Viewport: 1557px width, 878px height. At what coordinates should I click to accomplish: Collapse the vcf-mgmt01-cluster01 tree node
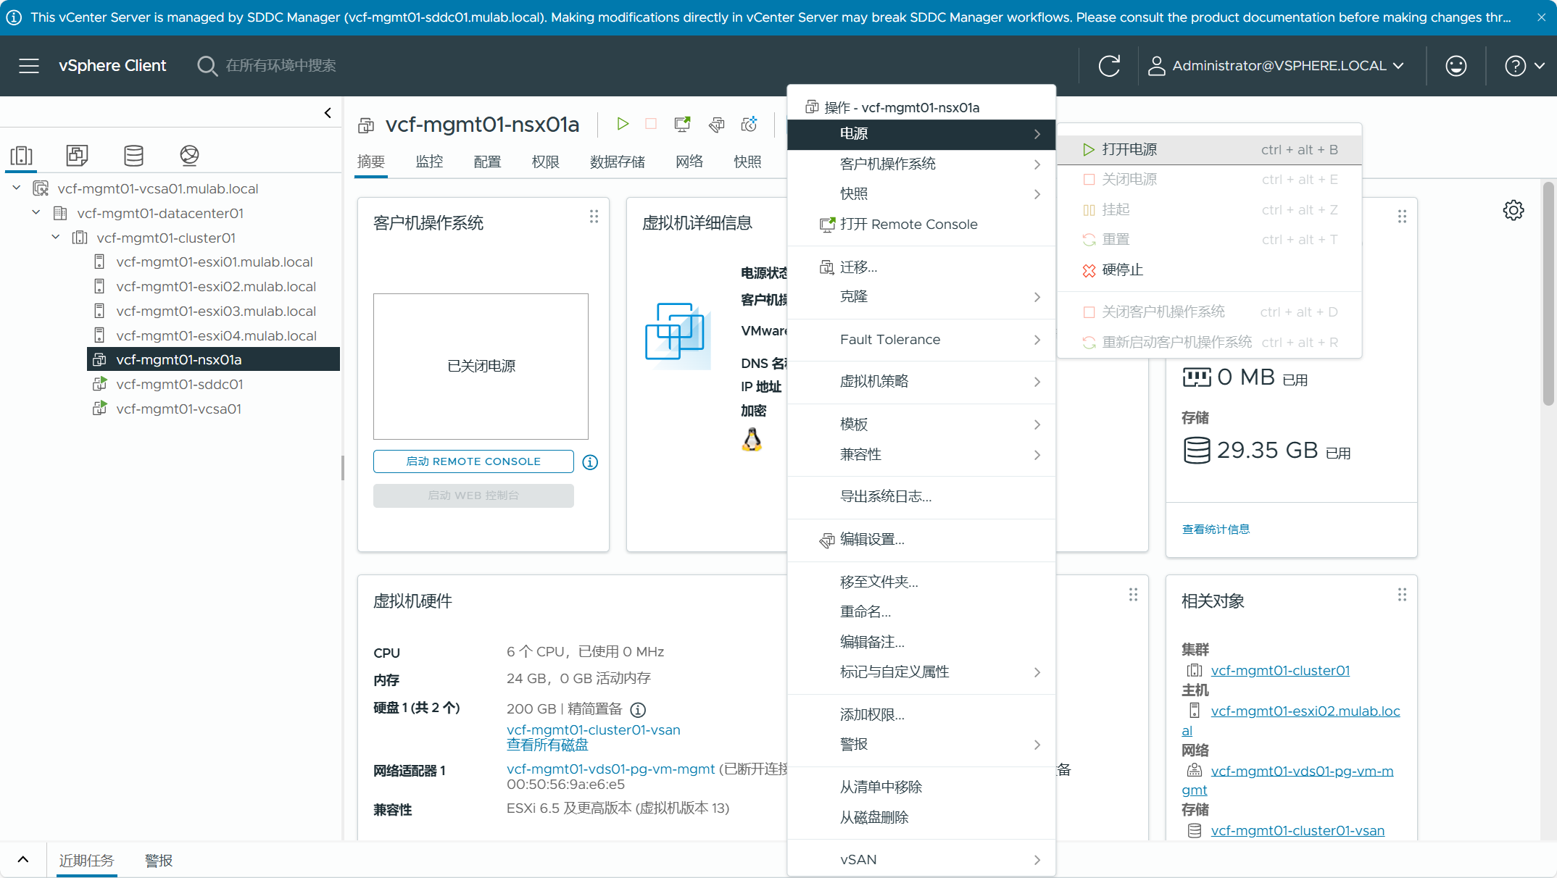coord(56,238)
